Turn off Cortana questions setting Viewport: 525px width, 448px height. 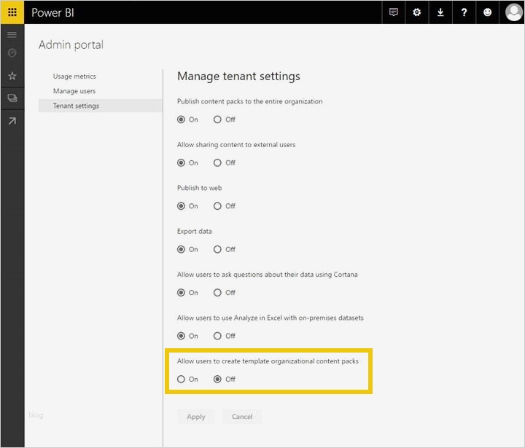click(x=217, y=293)
